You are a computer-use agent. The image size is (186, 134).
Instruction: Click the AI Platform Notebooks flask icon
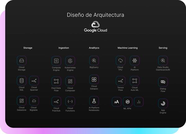point(94,101)
